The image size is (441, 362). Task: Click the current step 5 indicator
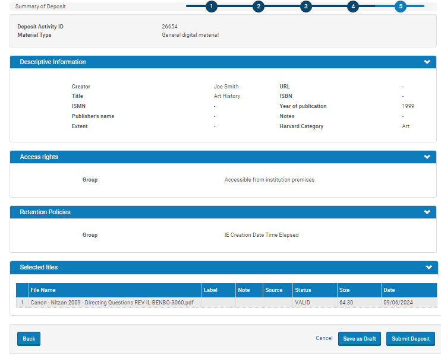401,7
